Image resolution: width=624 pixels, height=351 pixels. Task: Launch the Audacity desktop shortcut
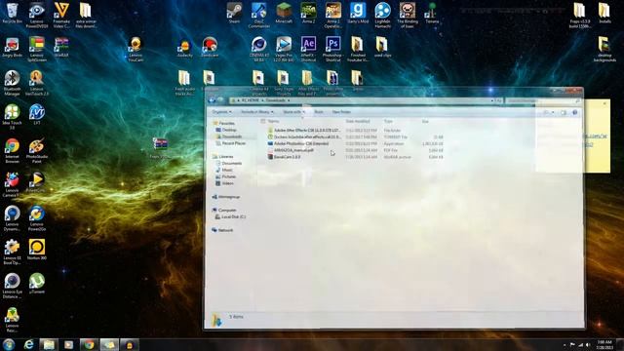(x=184, y=48)
